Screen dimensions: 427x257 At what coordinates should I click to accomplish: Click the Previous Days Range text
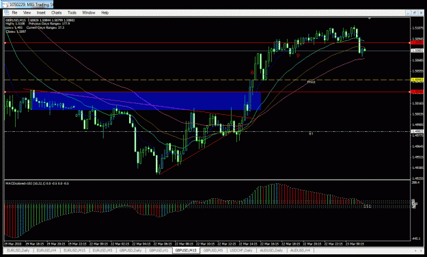(49, 24)
